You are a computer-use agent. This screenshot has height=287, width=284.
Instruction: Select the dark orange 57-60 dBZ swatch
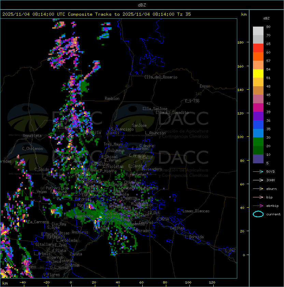[258, 57]
